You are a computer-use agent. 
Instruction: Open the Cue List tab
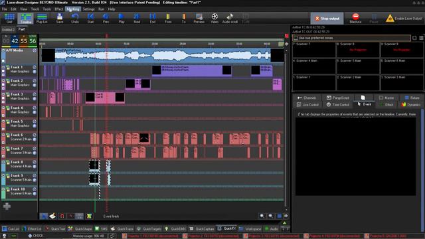coord(11,229)
